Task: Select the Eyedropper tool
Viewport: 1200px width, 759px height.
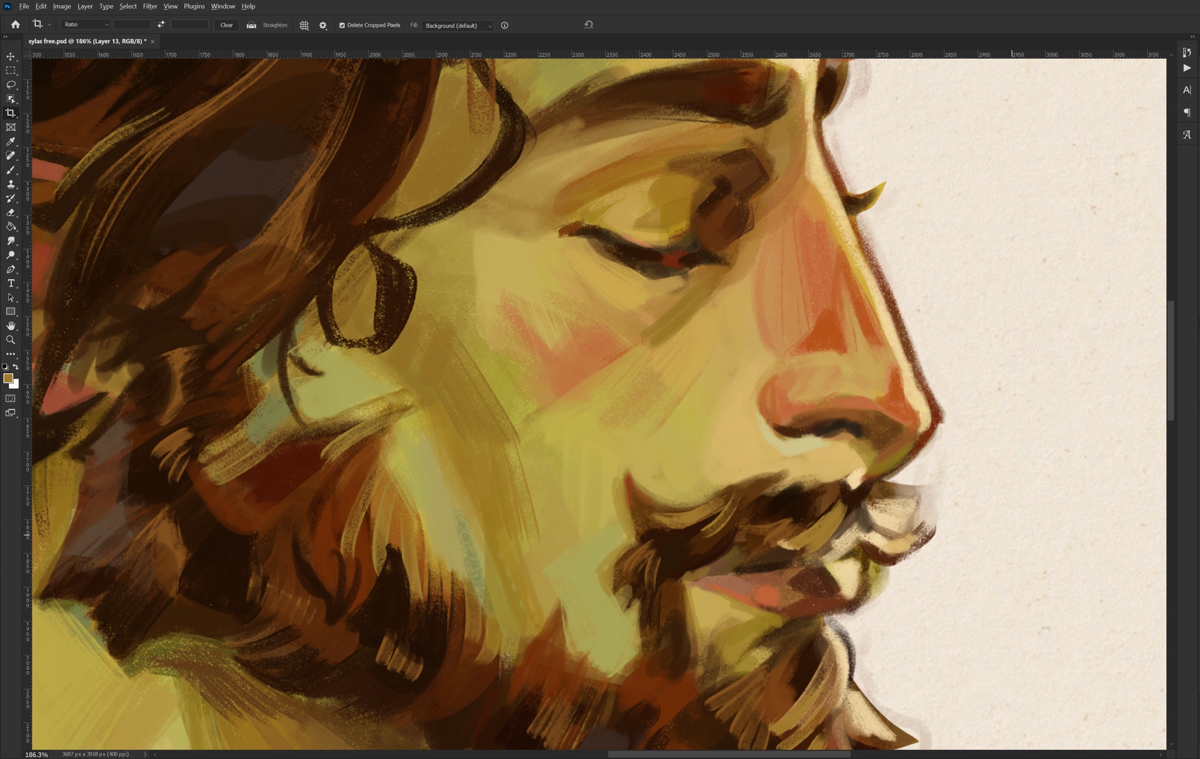Action: click(x=11, y=142)
